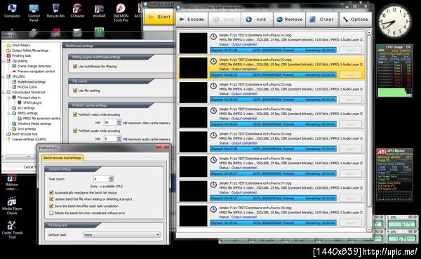The width and height of the screenshot is (421, 259).
Task: Launch DAEMON Tools Pro icon
Action: click(x=121, y=13)
